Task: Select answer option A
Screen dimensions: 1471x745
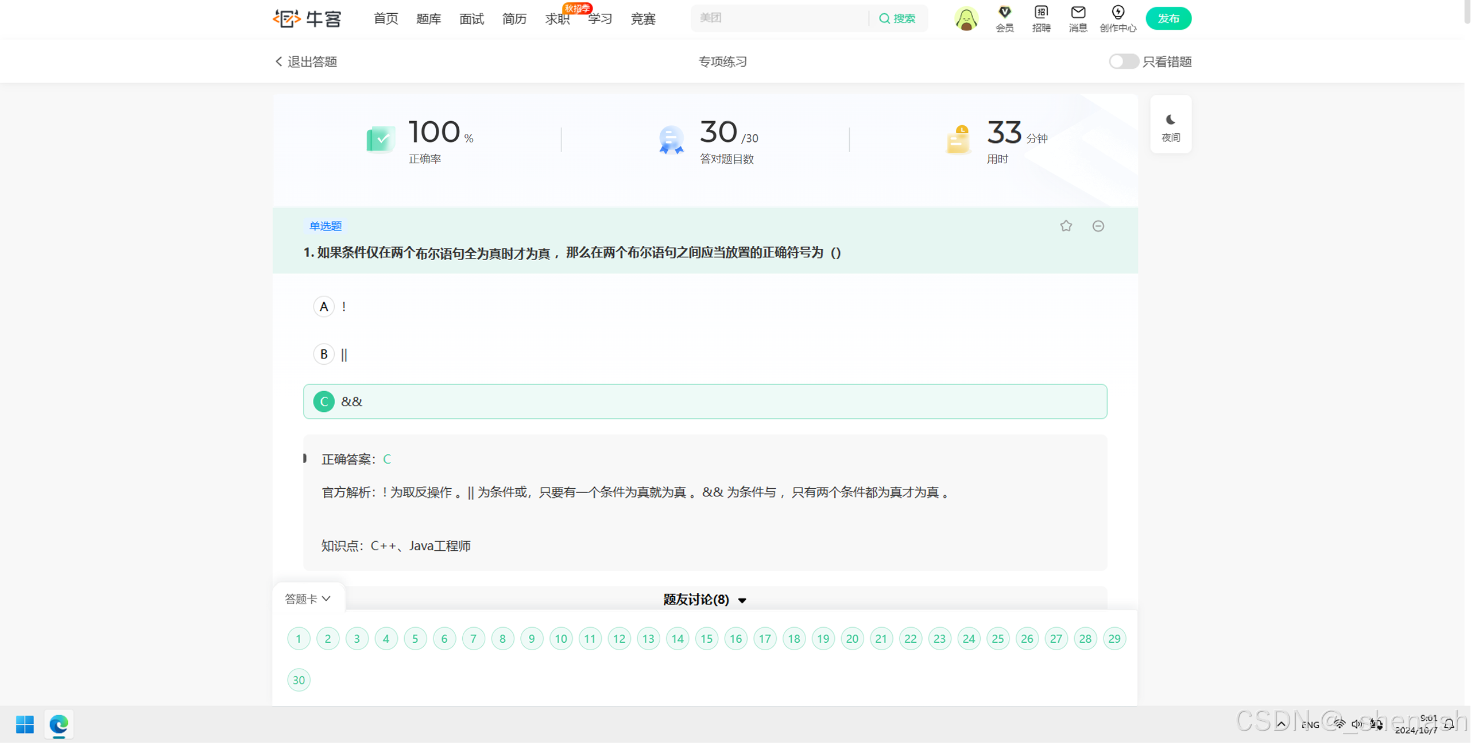Action: point(324,306)
